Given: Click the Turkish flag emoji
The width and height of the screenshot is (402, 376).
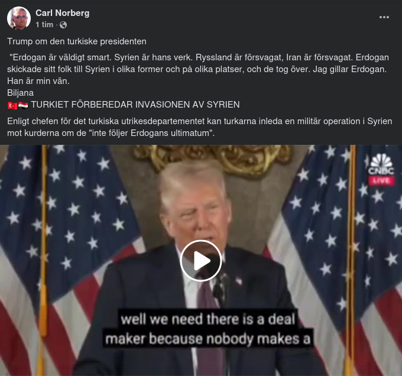Looking at the screenshot, I should [12, 105].
